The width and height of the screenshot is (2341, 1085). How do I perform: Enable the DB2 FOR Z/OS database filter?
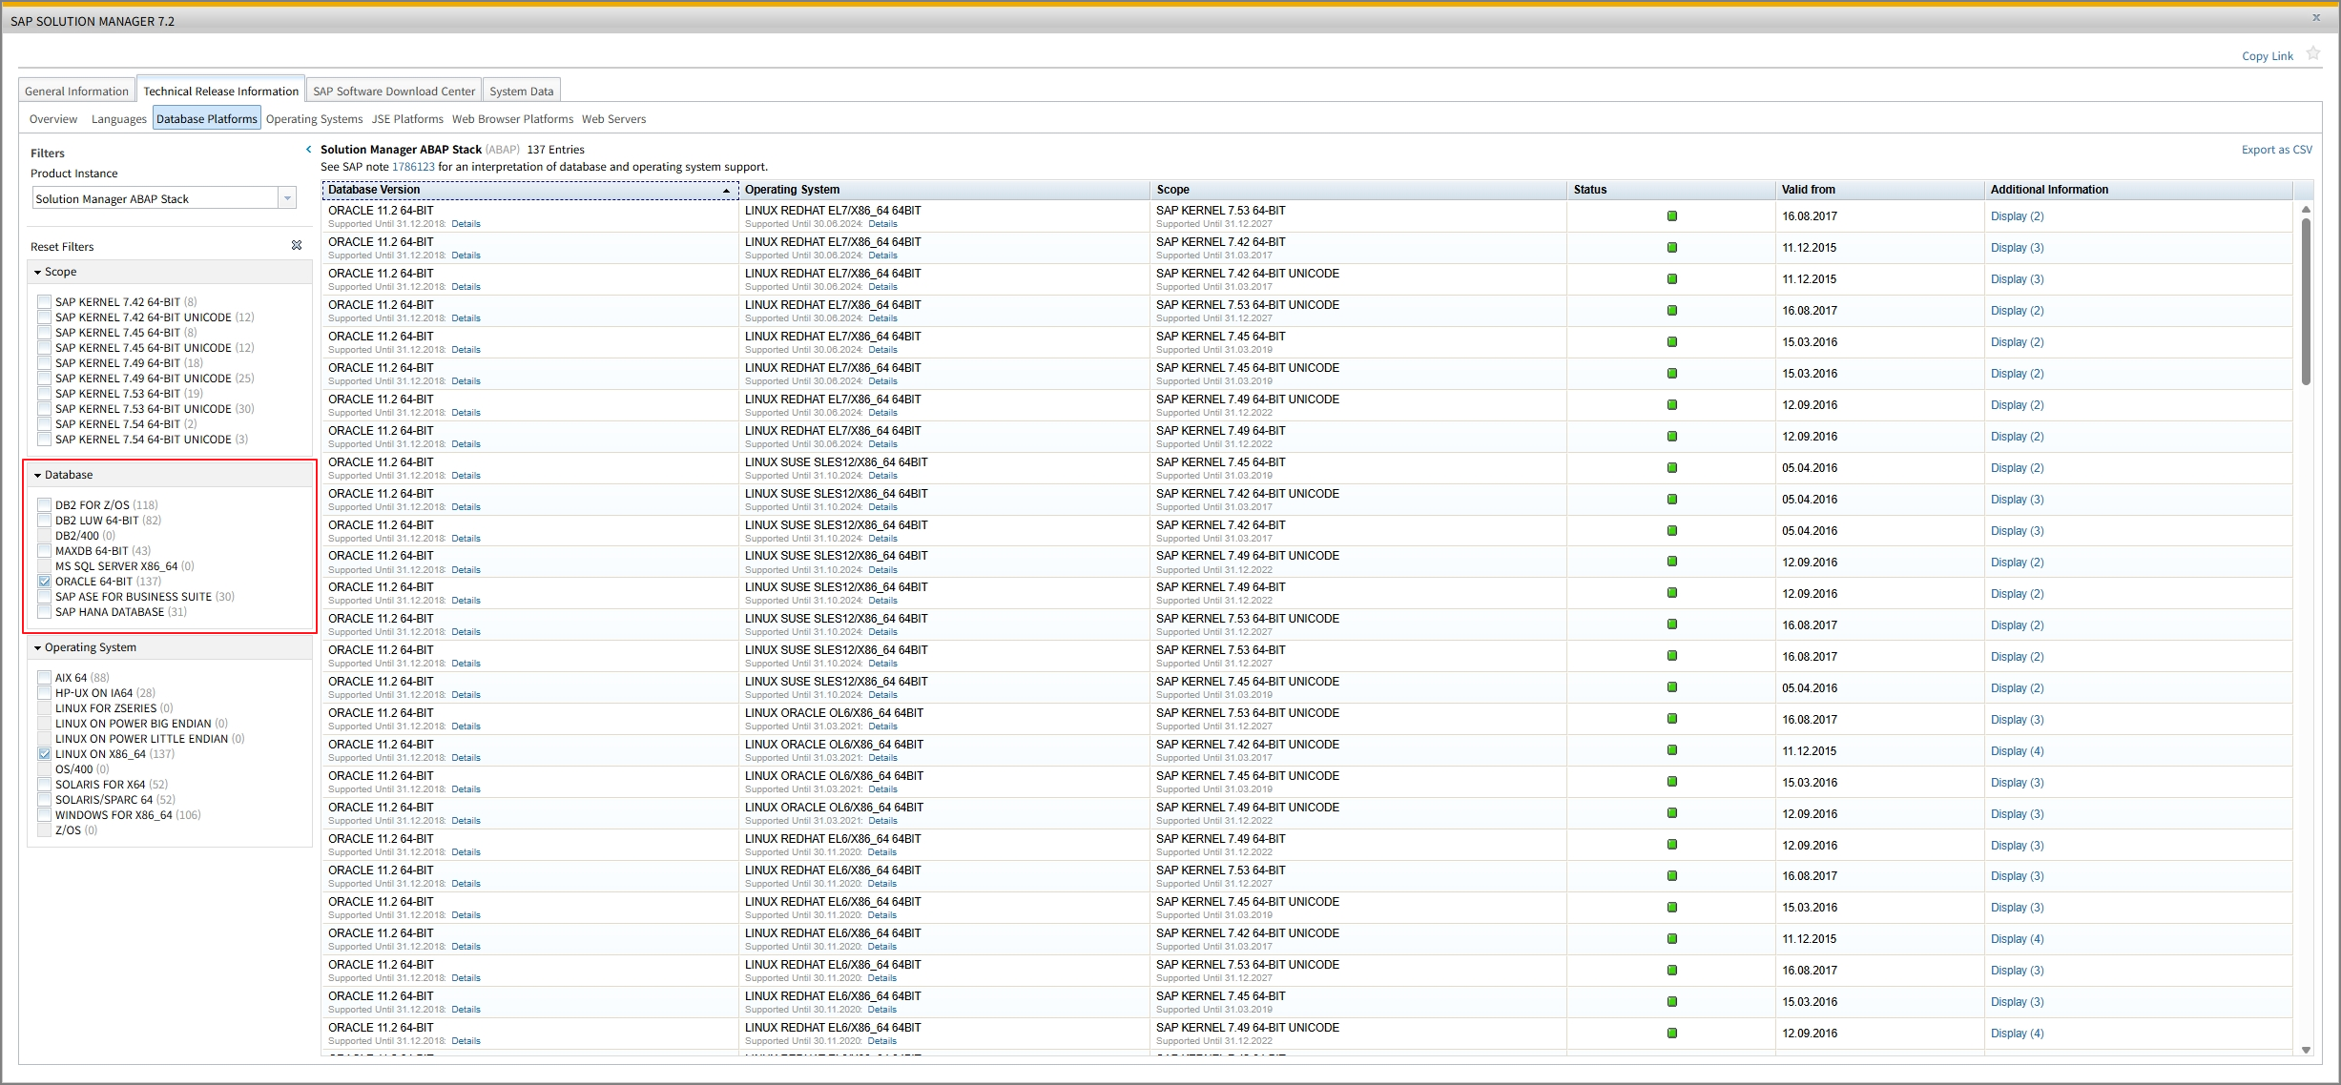coord(44,505)
